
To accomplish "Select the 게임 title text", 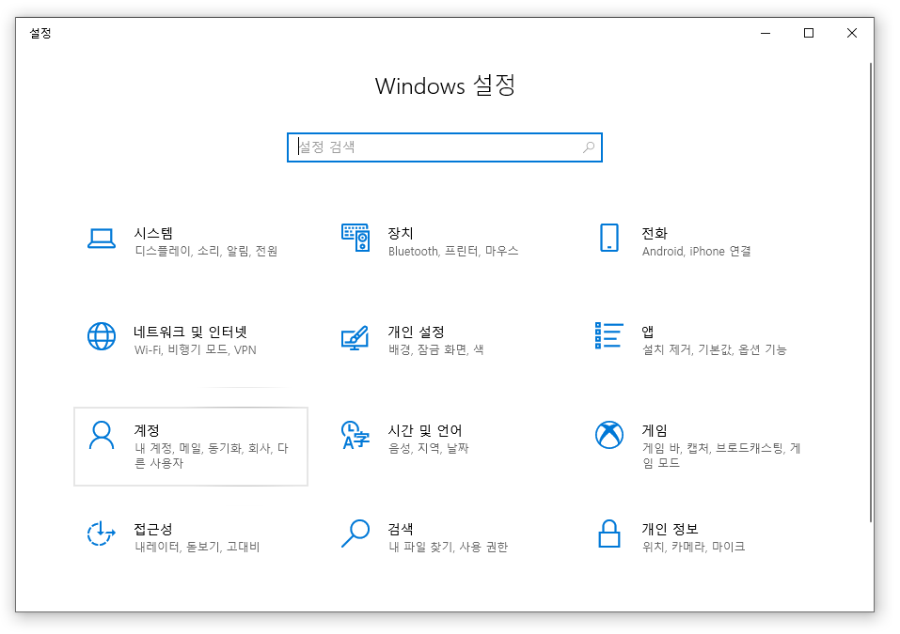I will [655, 430].
